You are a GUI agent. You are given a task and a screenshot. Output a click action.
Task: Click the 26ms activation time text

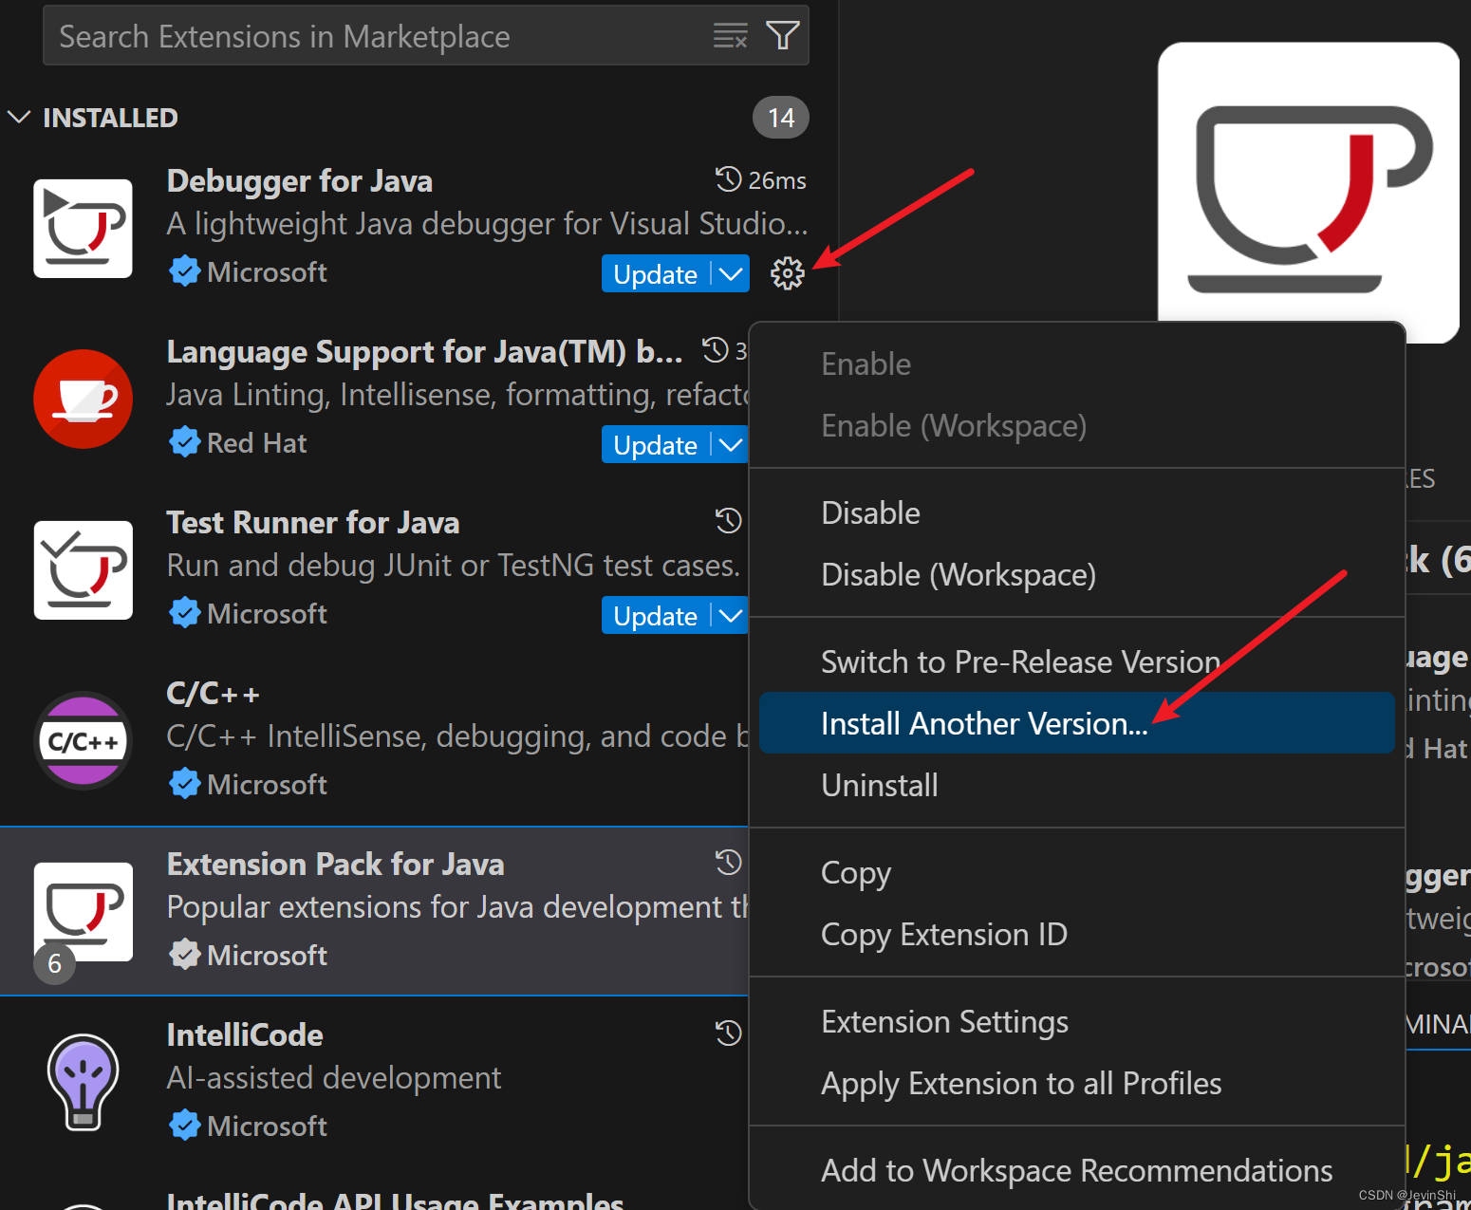point(777,180)
